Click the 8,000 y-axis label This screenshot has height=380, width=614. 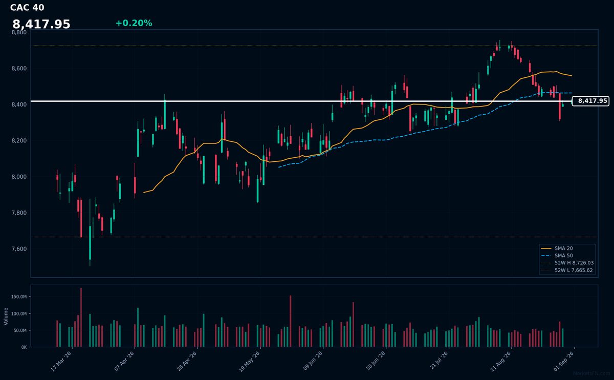pyautogui.click(x=19, y=177)
